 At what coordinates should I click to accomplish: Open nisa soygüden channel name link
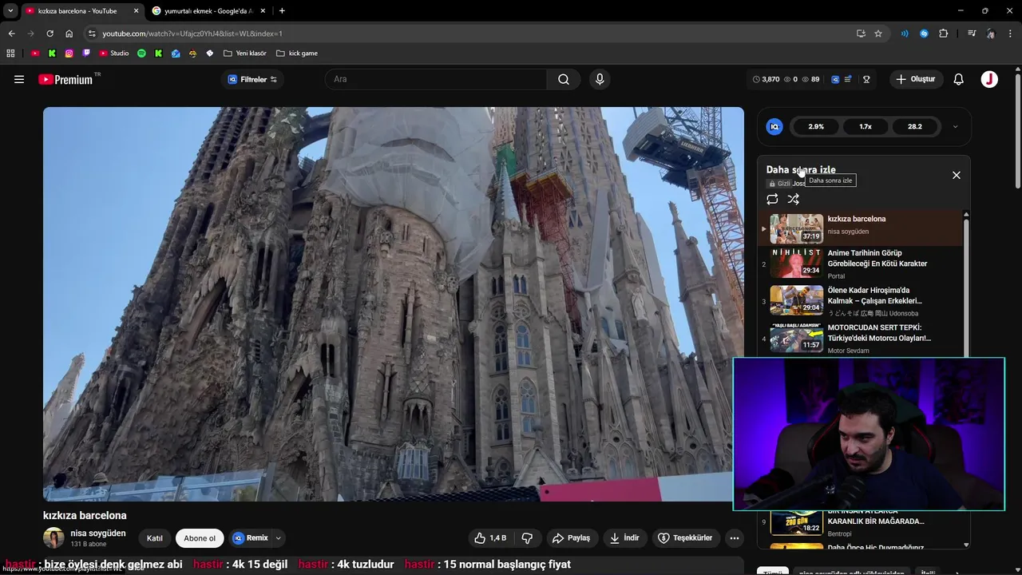98,533
